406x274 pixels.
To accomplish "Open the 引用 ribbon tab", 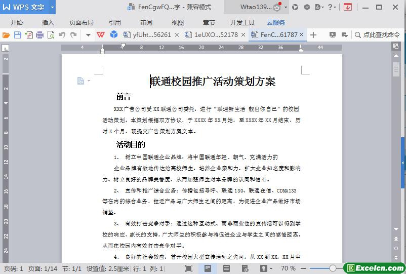I will [x=115, y=22].
